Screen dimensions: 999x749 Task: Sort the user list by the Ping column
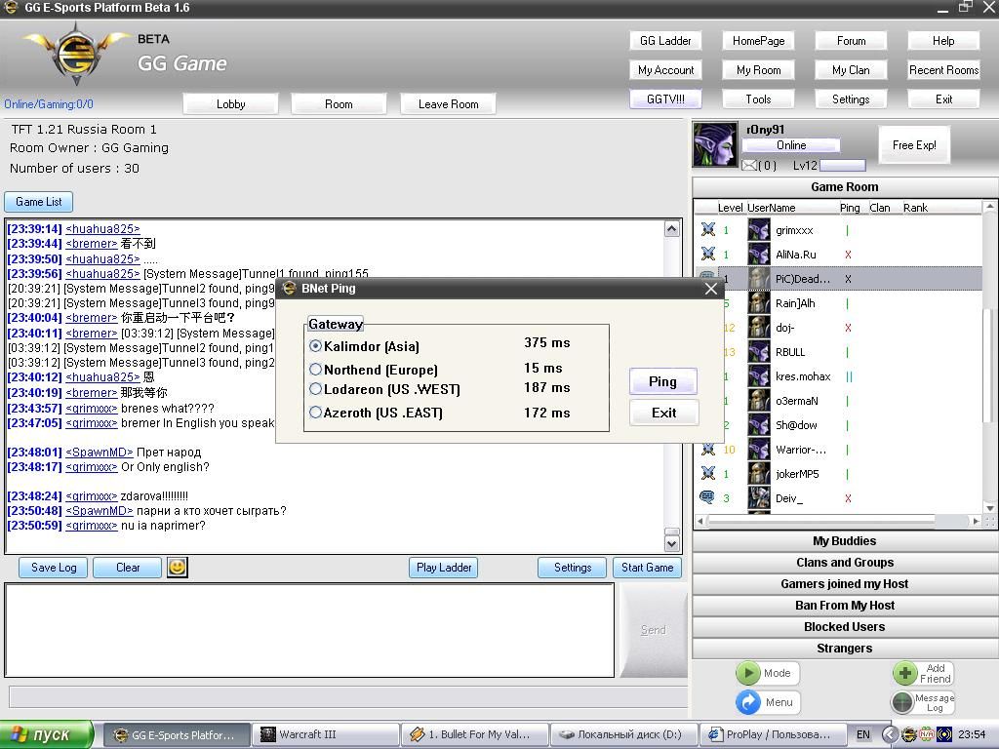(x=850, y=208)
